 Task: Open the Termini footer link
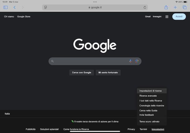click(143, 129)
